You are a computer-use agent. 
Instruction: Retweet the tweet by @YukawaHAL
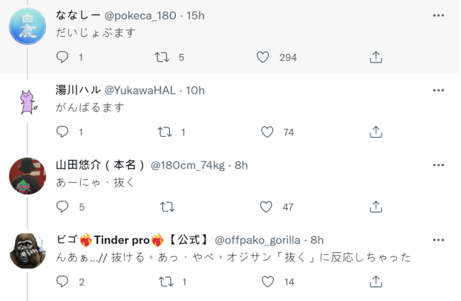pyautogui.click(x=164, y=132)
